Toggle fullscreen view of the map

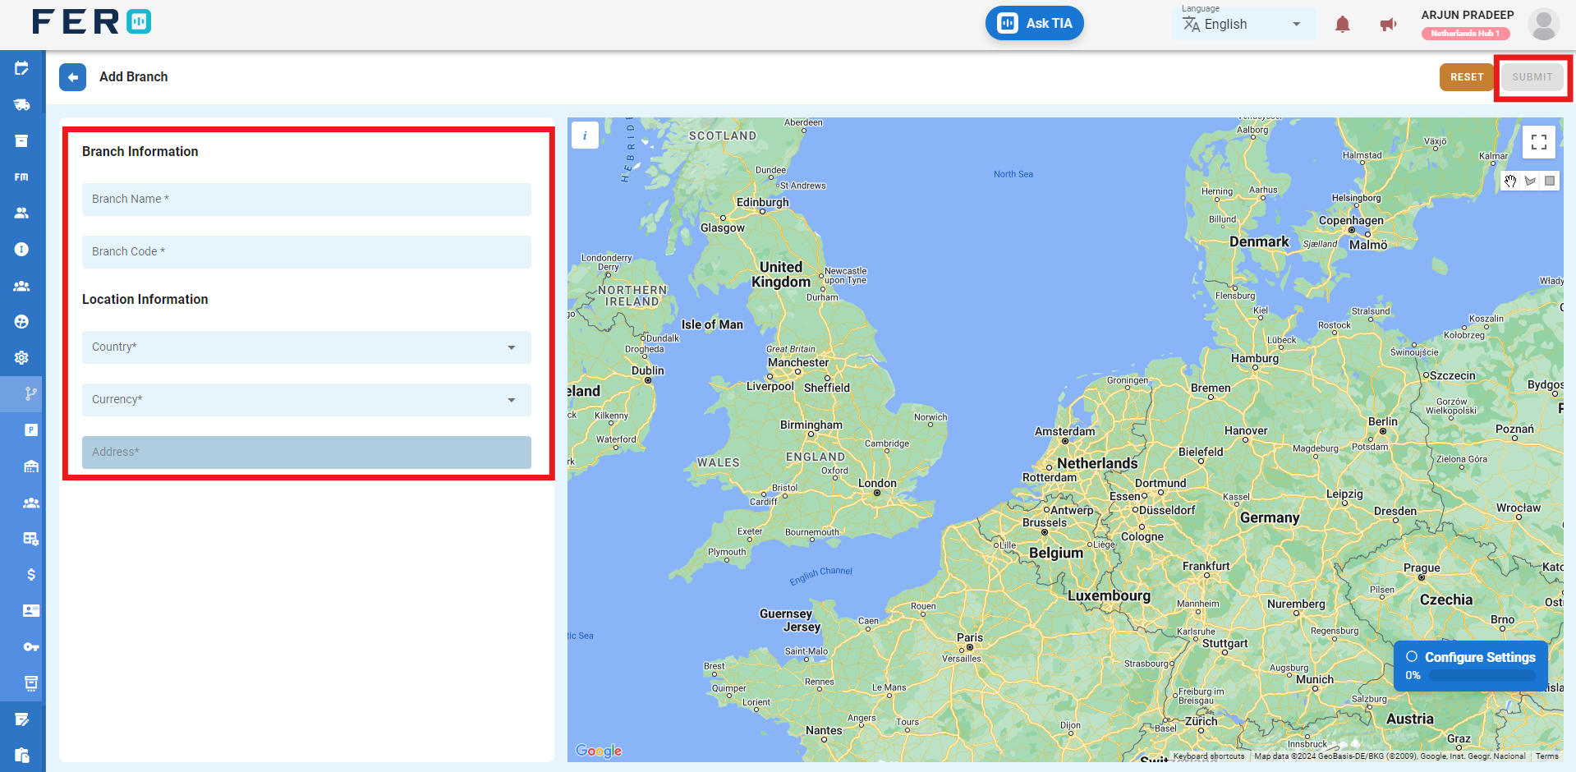tap(1538, 141)
